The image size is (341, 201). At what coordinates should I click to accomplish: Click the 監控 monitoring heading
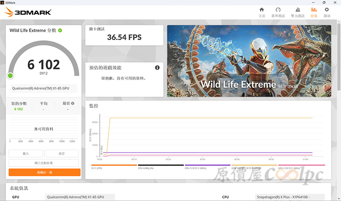(94, 106)
